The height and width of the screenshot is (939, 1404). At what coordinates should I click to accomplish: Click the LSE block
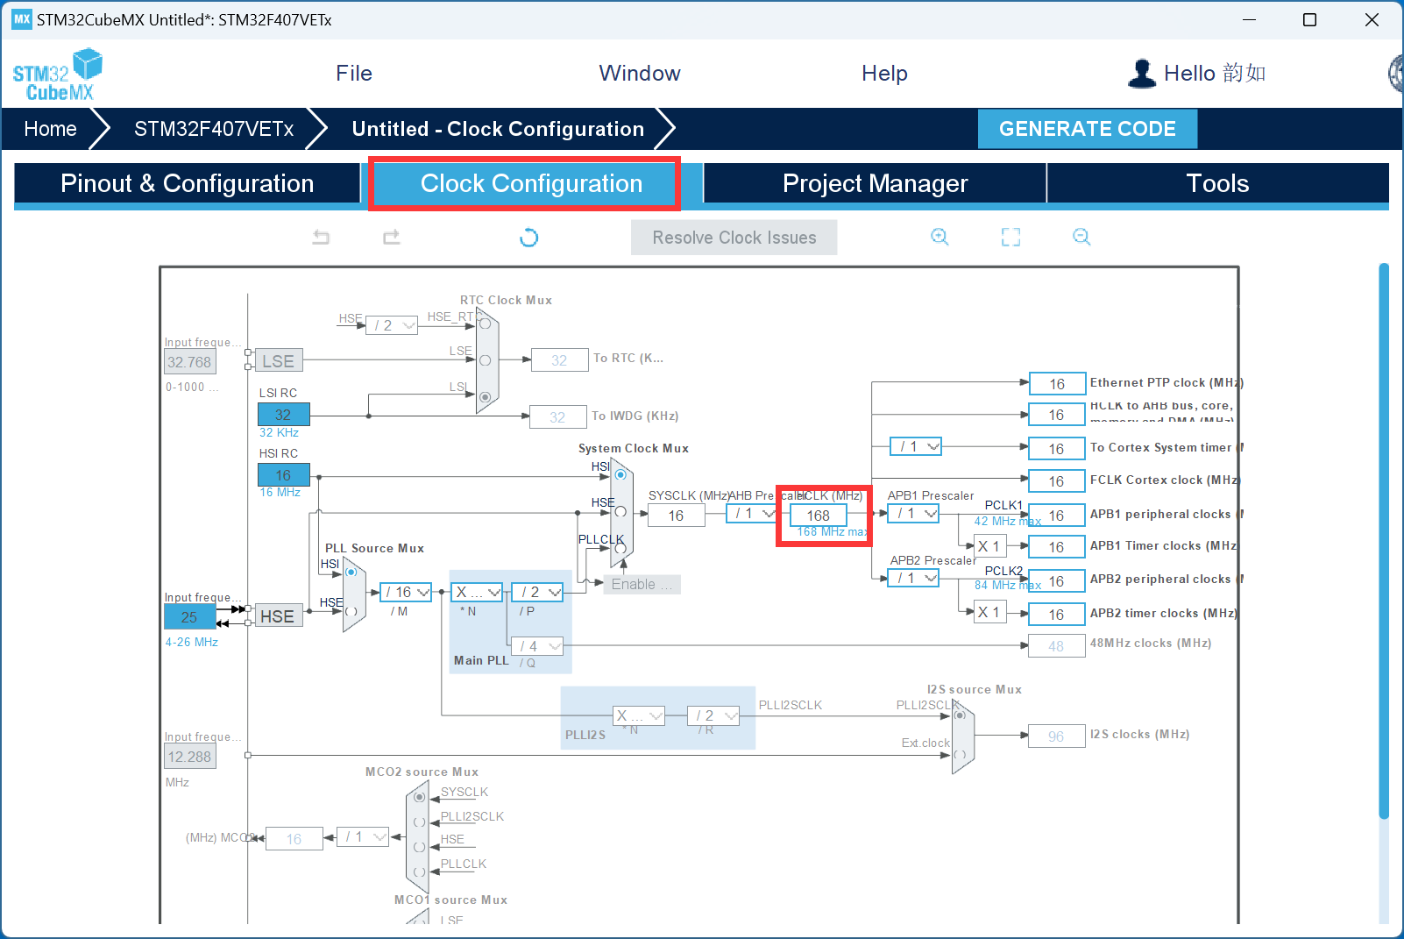(x=278, y=360)
